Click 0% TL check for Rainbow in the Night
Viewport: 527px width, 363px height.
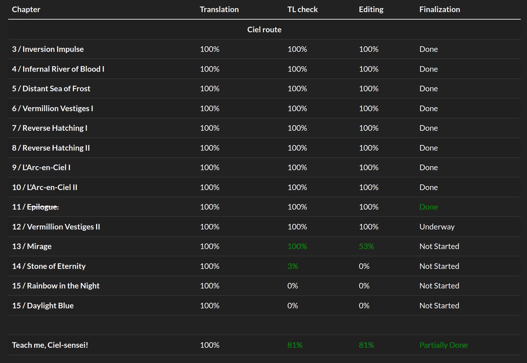(293, 286)
